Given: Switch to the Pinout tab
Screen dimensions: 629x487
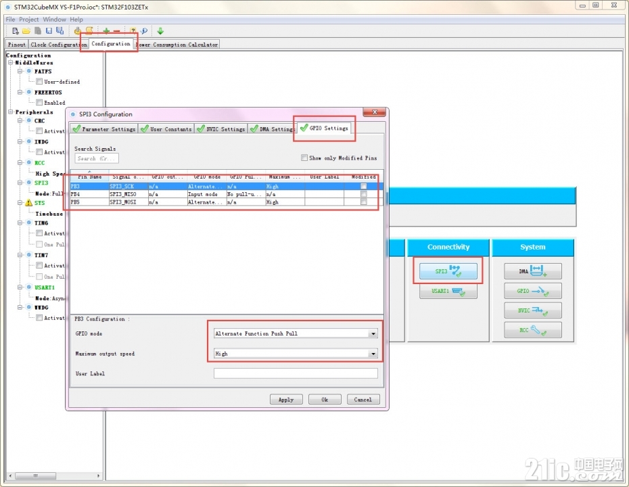Looking at the screenshot, I should coord(17,45).
